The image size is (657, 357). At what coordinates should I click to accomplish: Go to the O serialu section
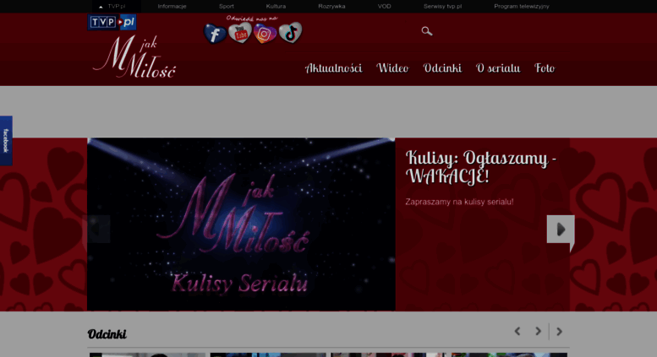pos(498,68)
